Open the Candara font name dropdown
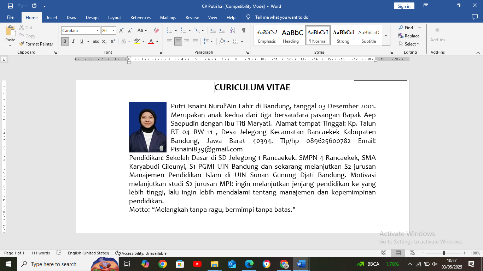The width and height of the screenshot is (483, 271). tap(98, 31)
